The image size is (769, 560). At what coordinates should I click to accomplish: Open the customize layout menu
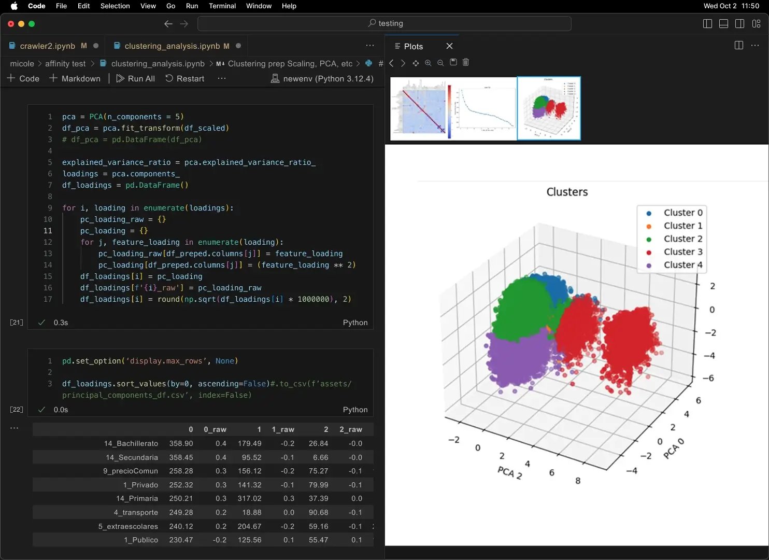[x=757, y=24]
